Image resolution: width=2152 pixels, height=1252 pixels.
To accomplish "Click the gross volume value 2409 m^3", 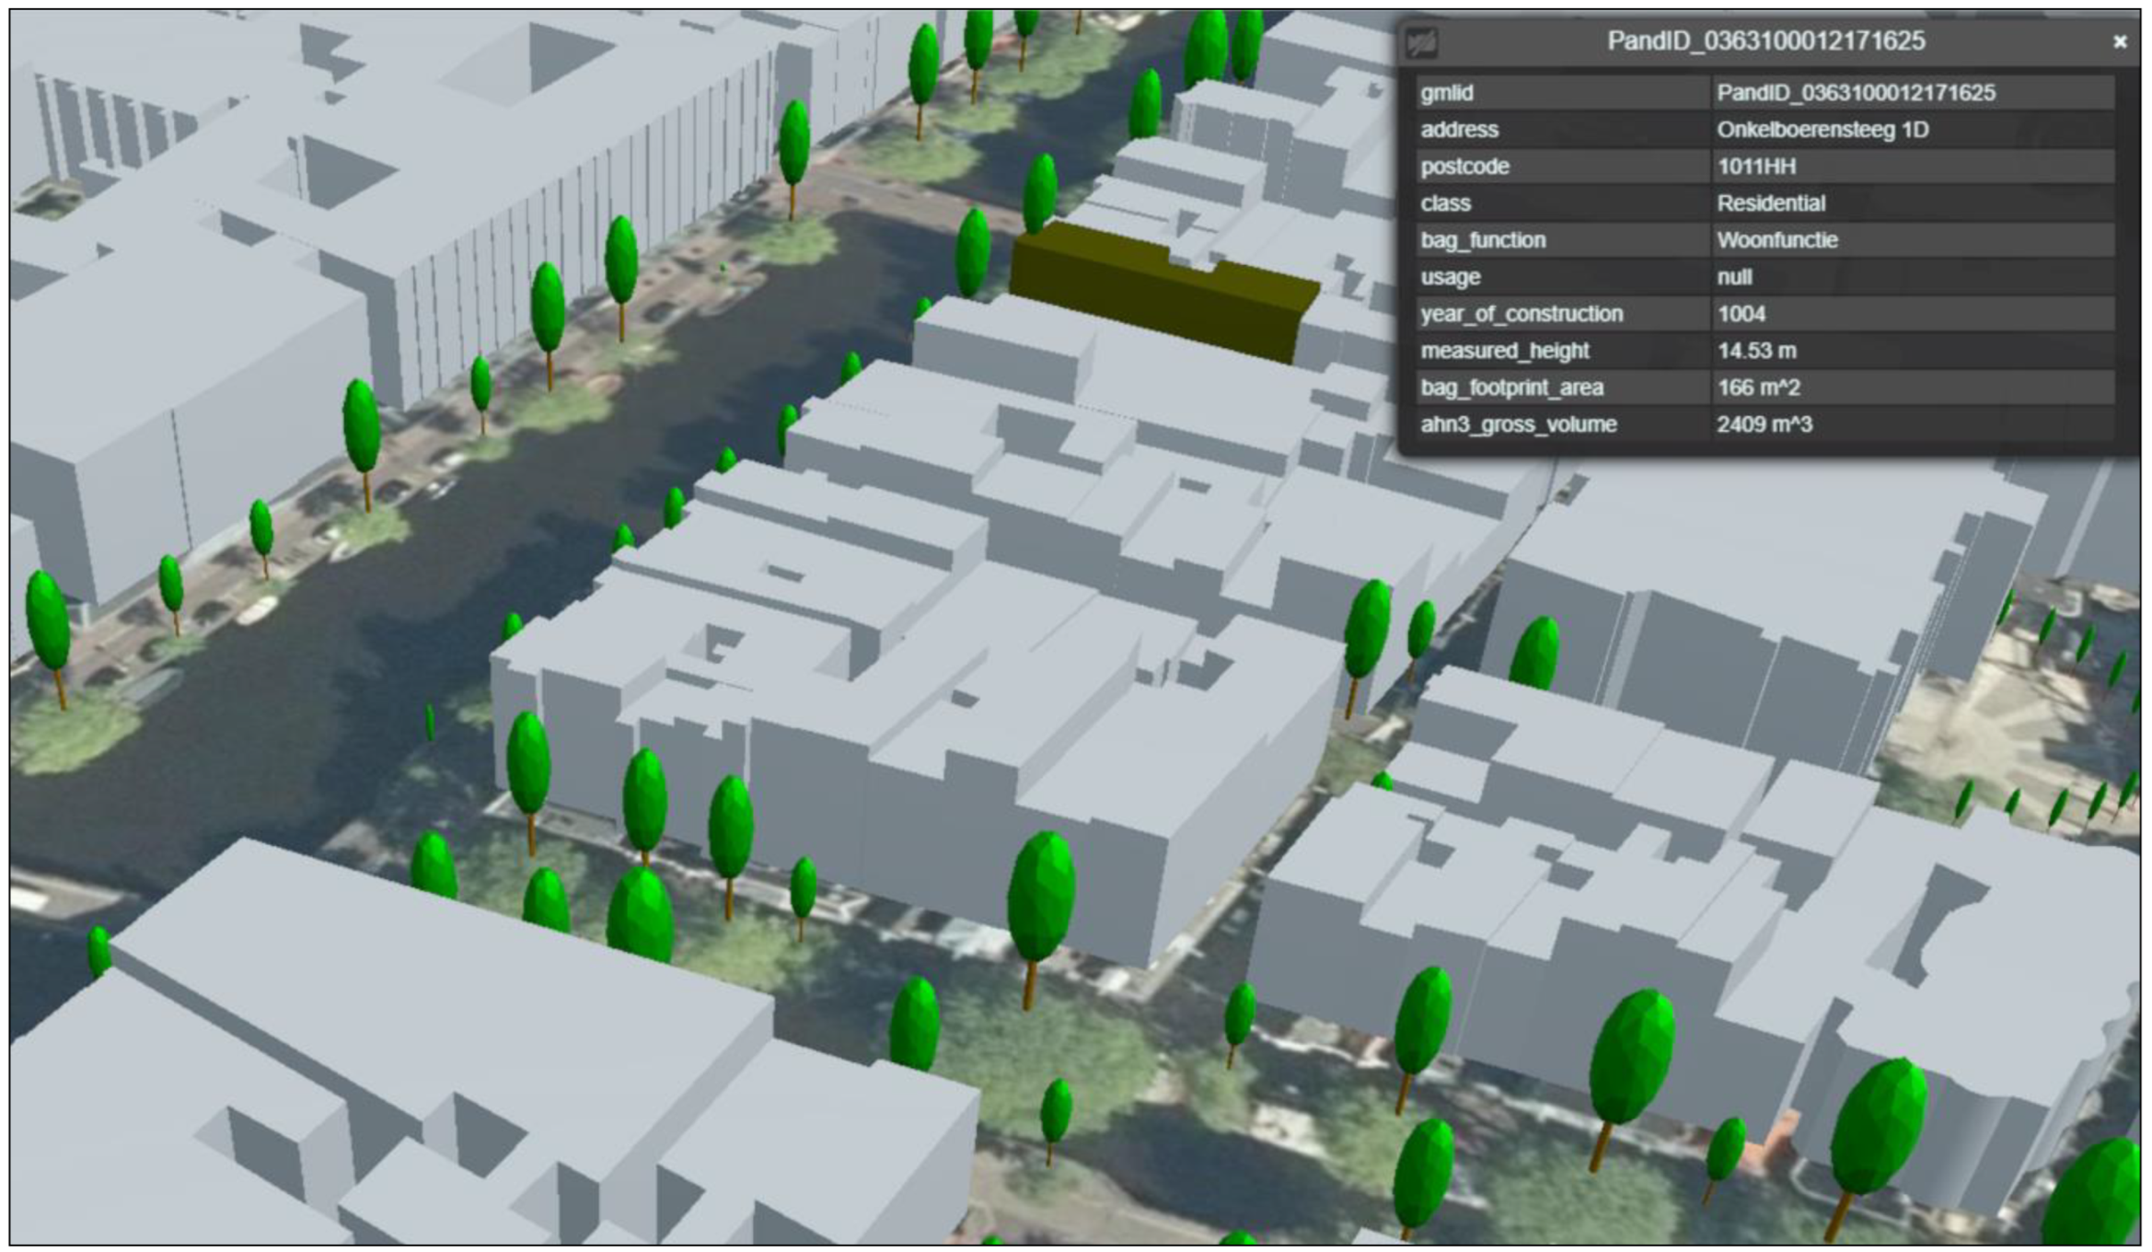I will [x=1764, y=424].
